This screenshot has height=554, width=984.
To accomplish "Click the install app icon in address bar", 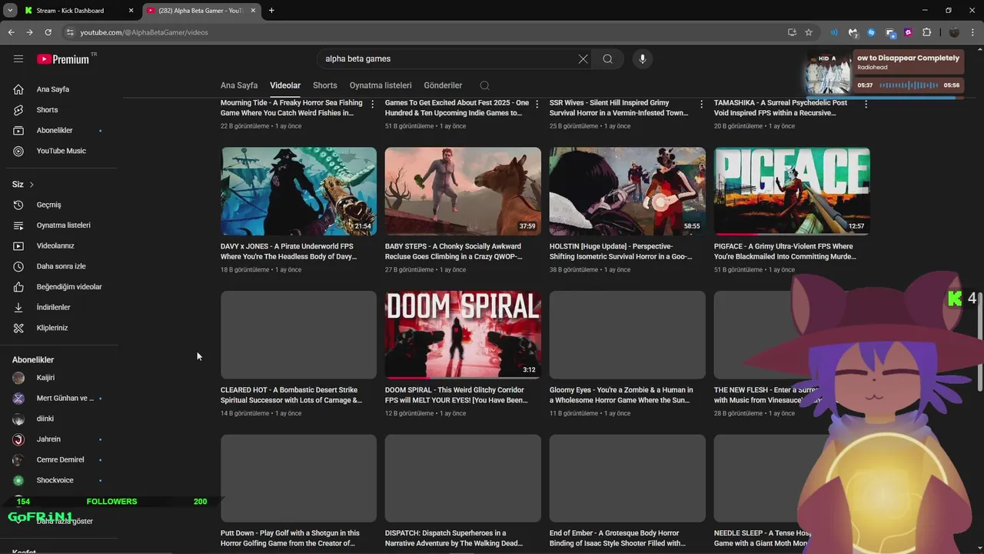I will click(x=792, y=32).
